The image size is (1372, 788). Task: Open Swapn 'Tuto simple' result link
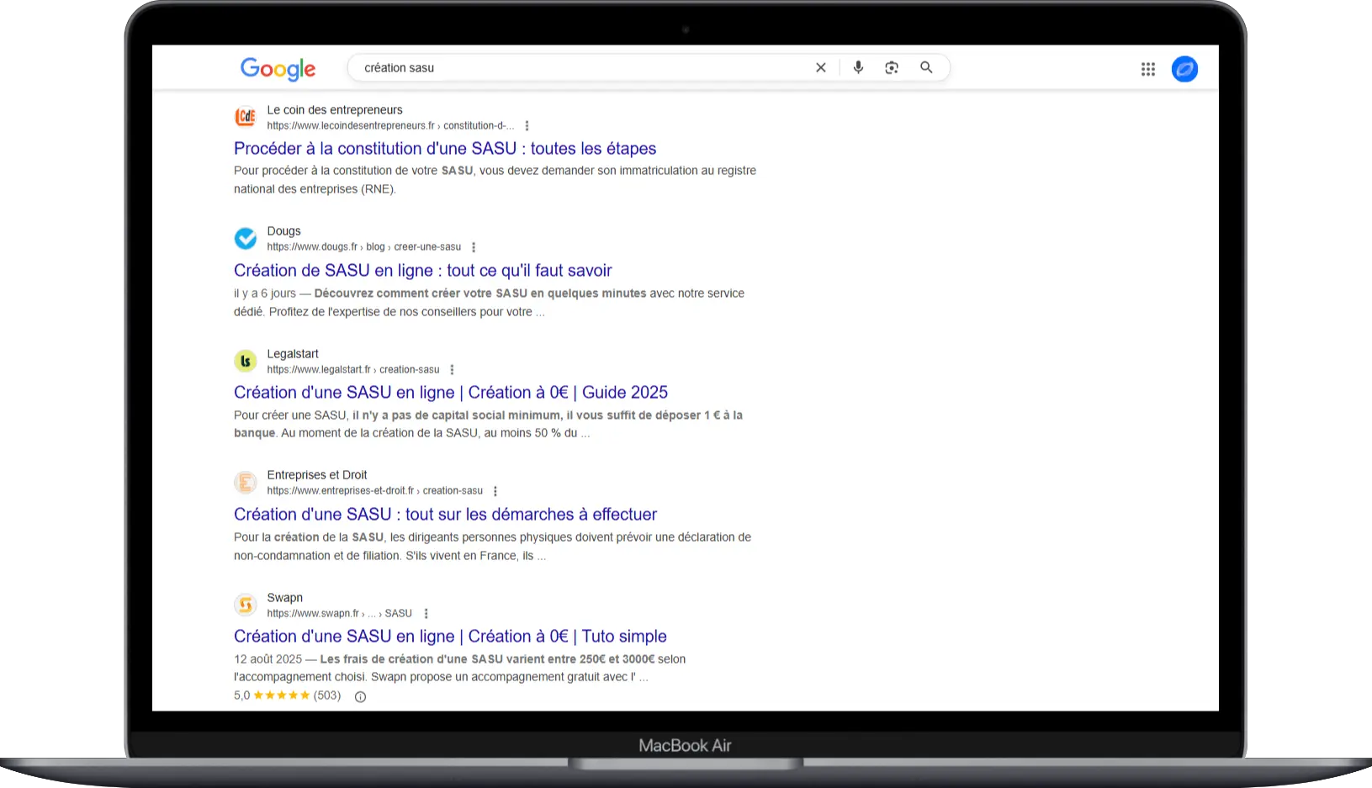[450, 637]
